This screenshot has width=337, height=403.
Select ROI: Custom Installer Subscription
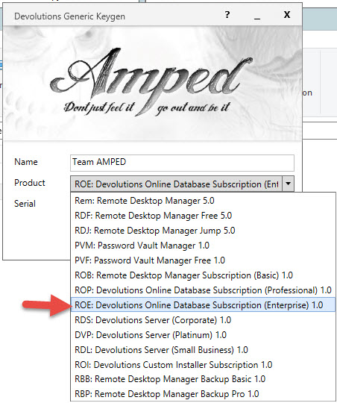coord(203,364)
